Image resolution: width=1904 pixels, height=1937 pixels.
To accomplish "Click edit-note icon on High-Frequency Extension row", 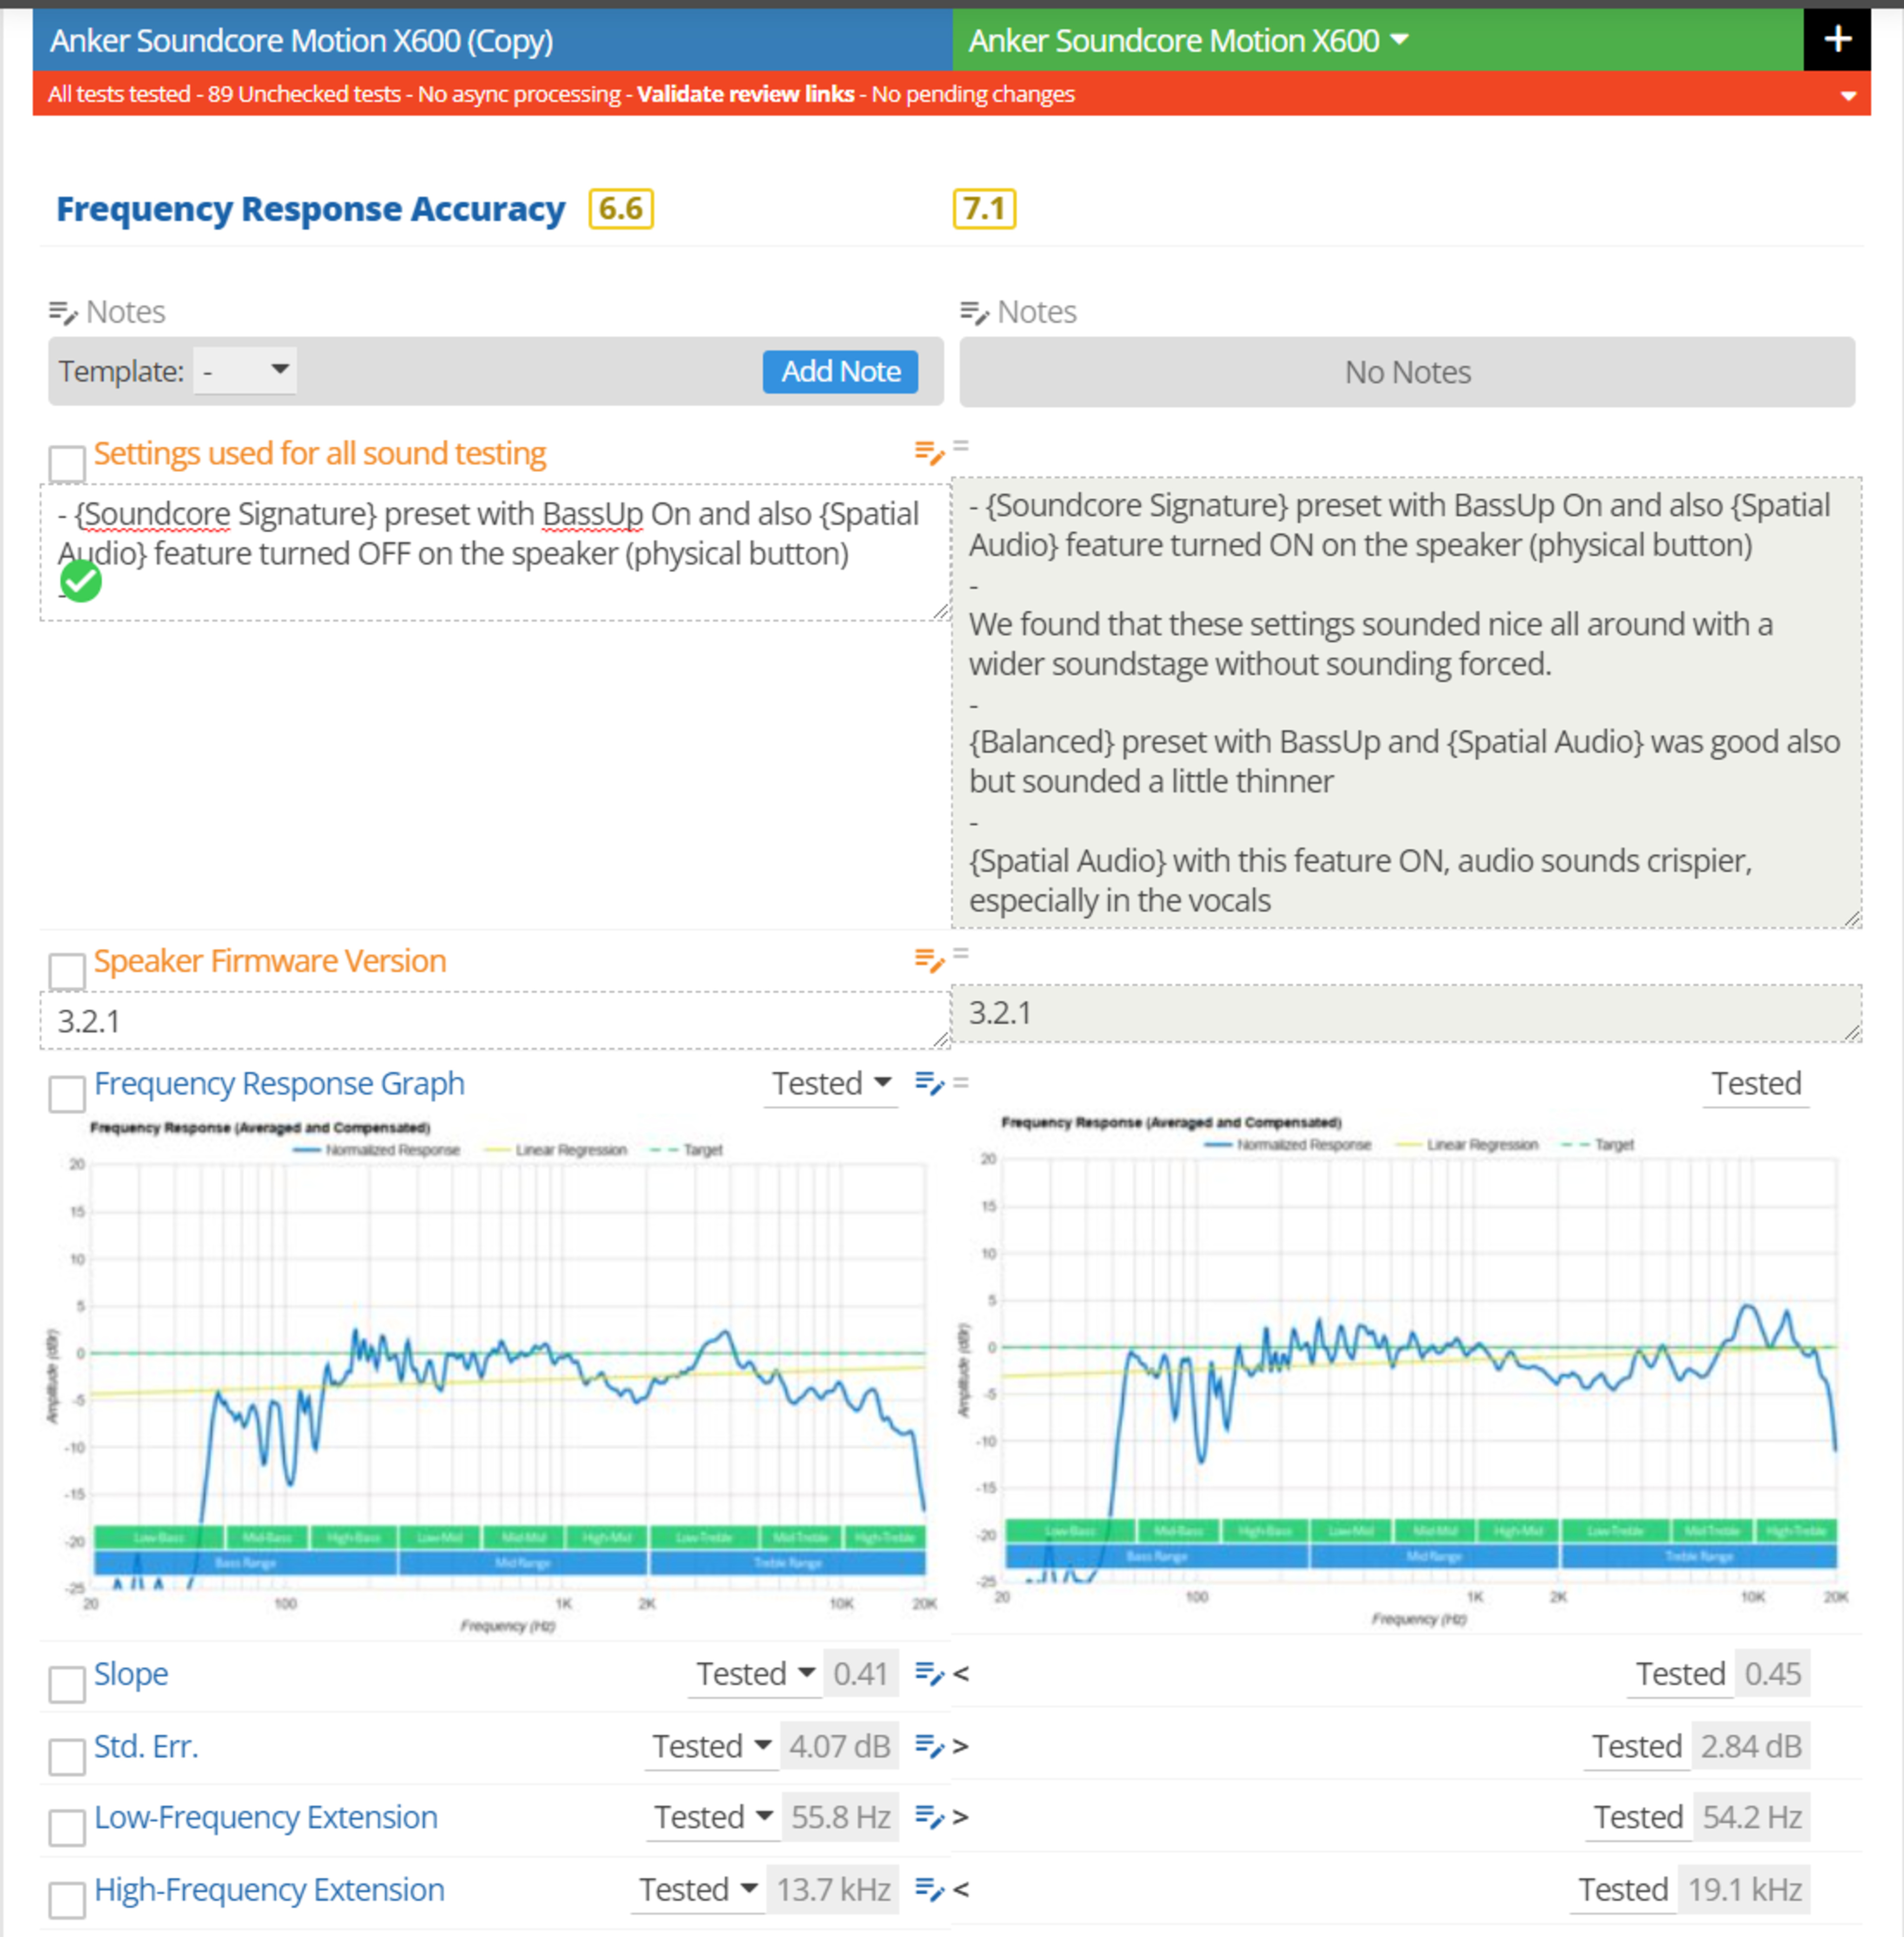I will [928, 1889].
